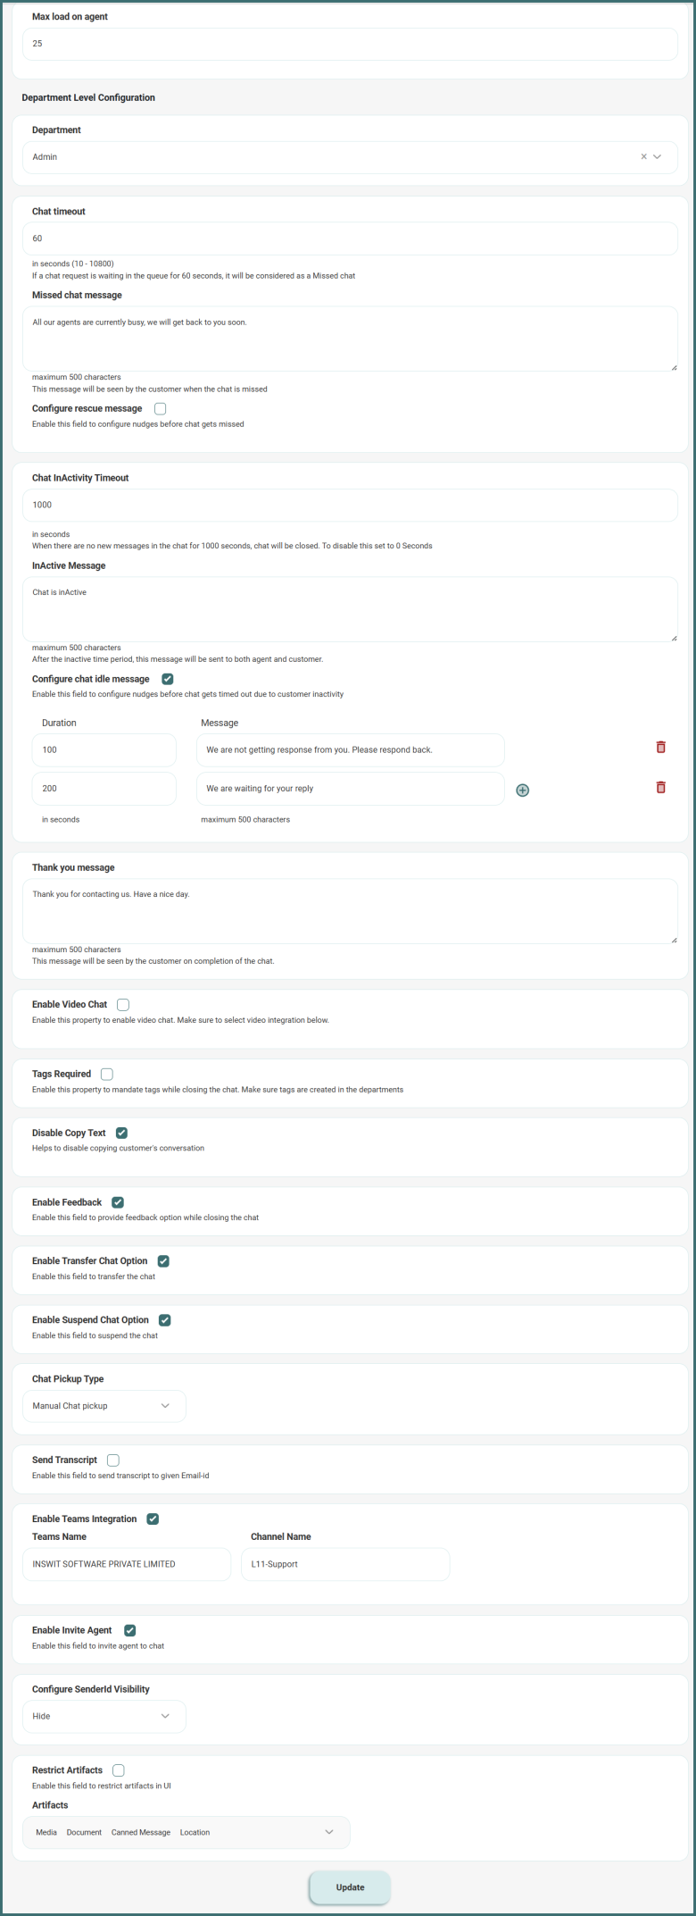The height and width of the screenshot is (1916, 696).
Task: Turn off Enable Feedback checkbox
Action: pyautogui.click(x=118, y=1202)
